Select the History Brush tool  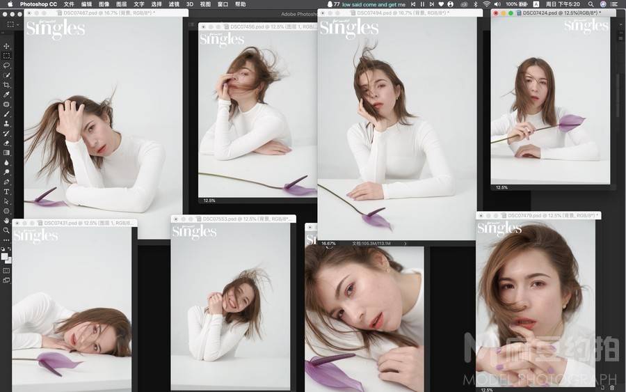coord(6,133)
